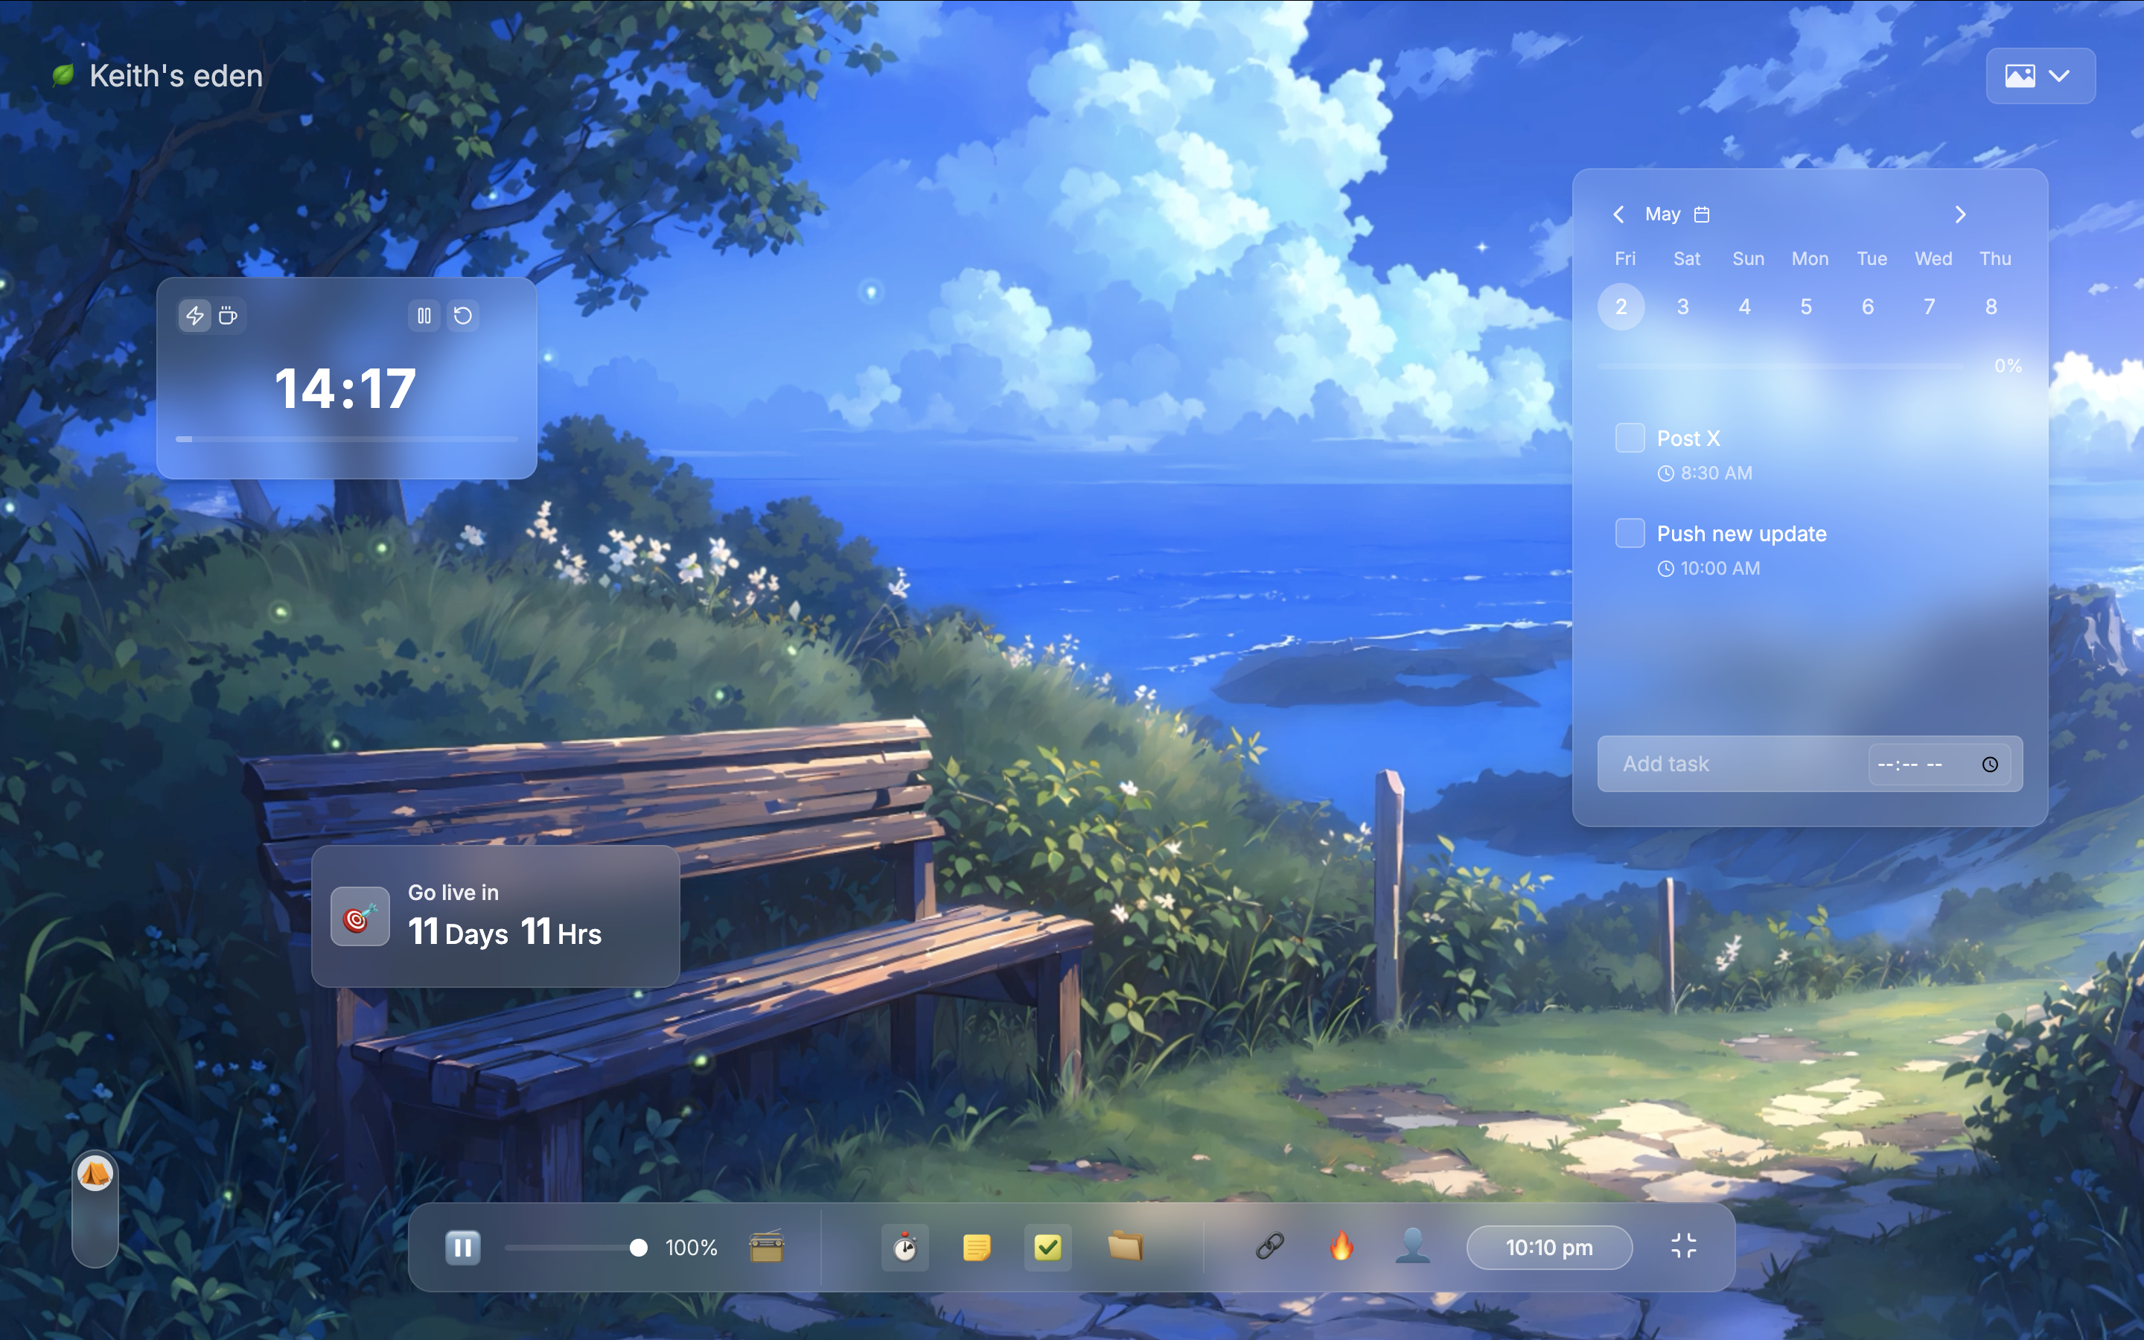Switch timer to coffee break mode
2144x1340 pixels.
point(229,316)
